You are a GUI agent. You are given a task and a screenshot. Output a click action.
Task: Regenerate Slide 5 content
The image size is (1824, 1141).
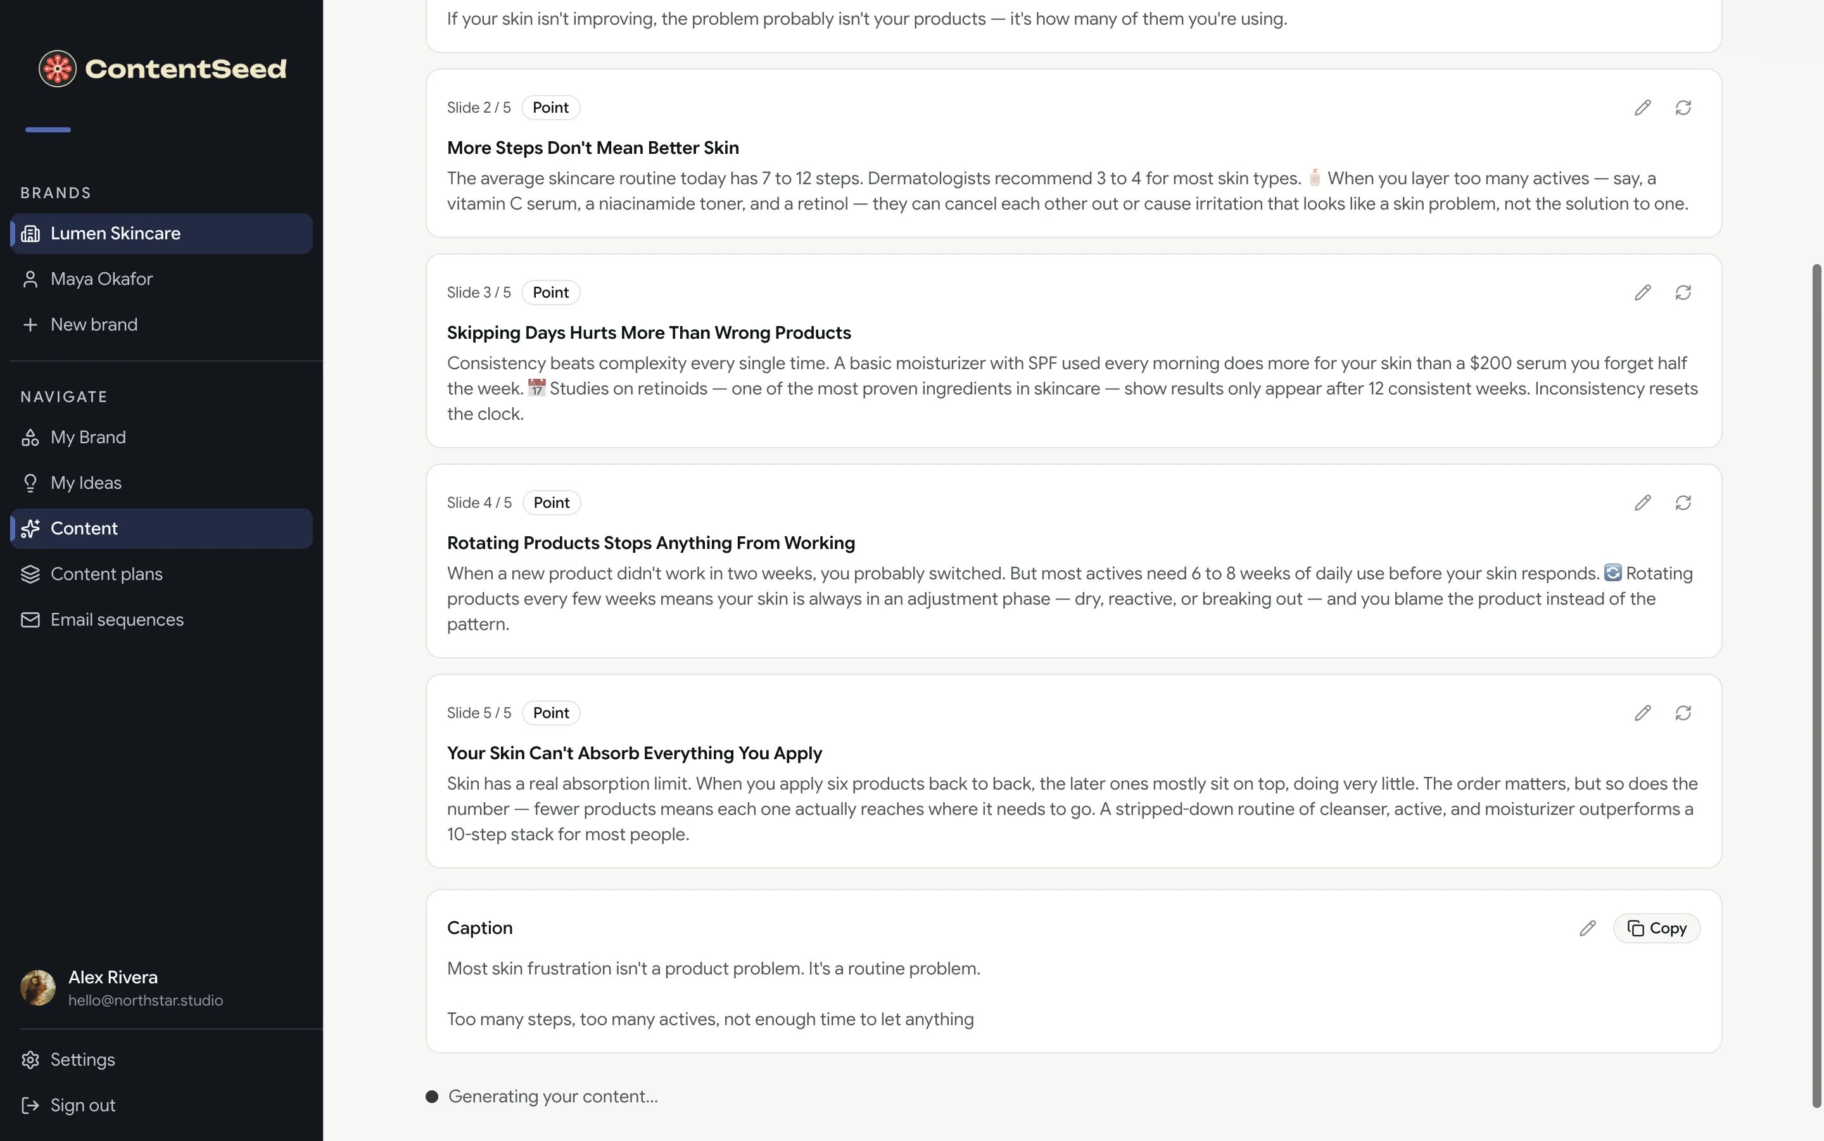(1683, 713)
